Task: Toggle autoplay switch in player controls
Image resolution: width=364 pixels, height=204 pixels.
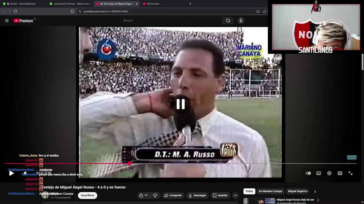Action: tap(308, 173)
